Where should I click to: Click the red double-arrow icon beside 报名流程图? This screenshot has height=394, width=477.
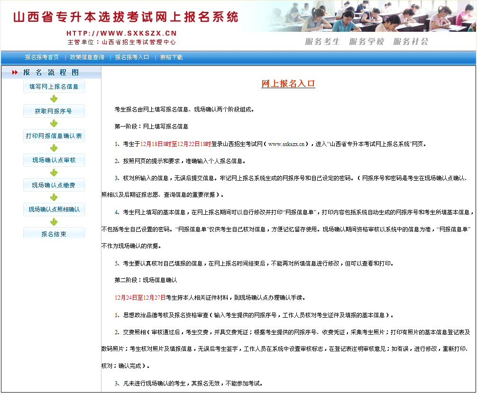click(15, 73)
